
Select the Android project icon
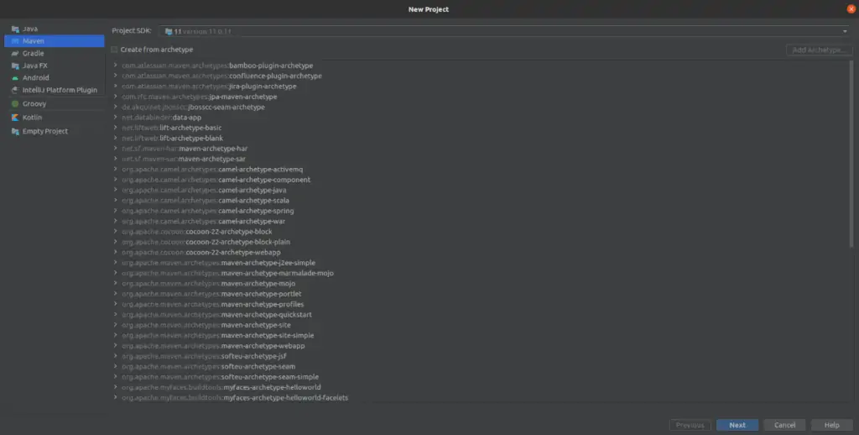pyautogui.click(x=15, y=77)
